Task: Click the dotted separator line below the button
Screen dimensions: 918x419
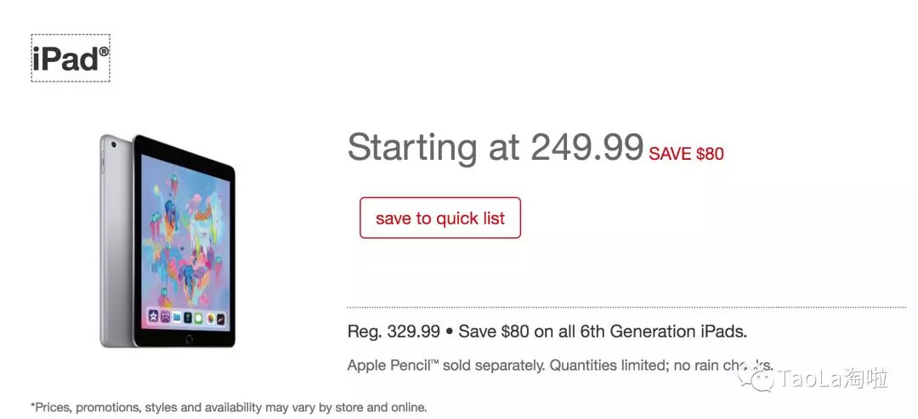Action: [x=626, y=307]
